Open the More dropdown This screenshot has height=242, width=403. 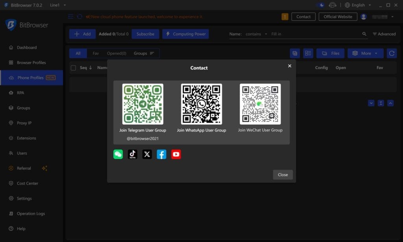(366, 53)
